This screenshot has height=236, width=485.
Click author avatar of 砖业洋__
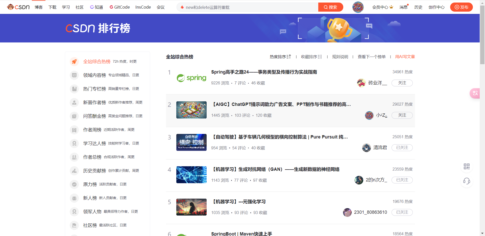(x=361, y=83)
